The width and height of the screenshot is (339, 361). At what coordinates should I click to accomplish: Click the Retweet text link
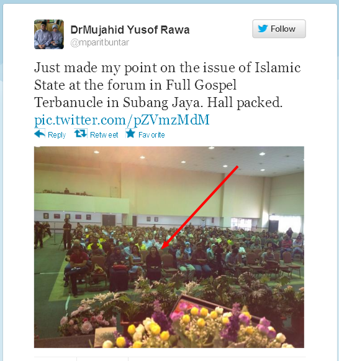point(104,134)
